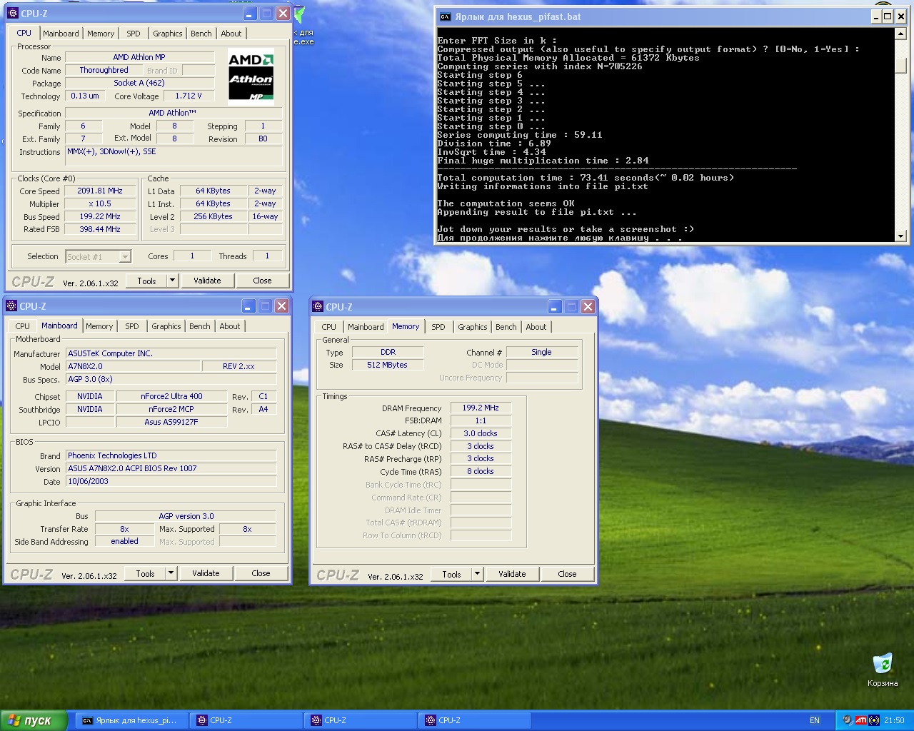Click the chipset name nForce2 Ultra 400
Screen dimensions: 914x731
click(x=171, y=396)
